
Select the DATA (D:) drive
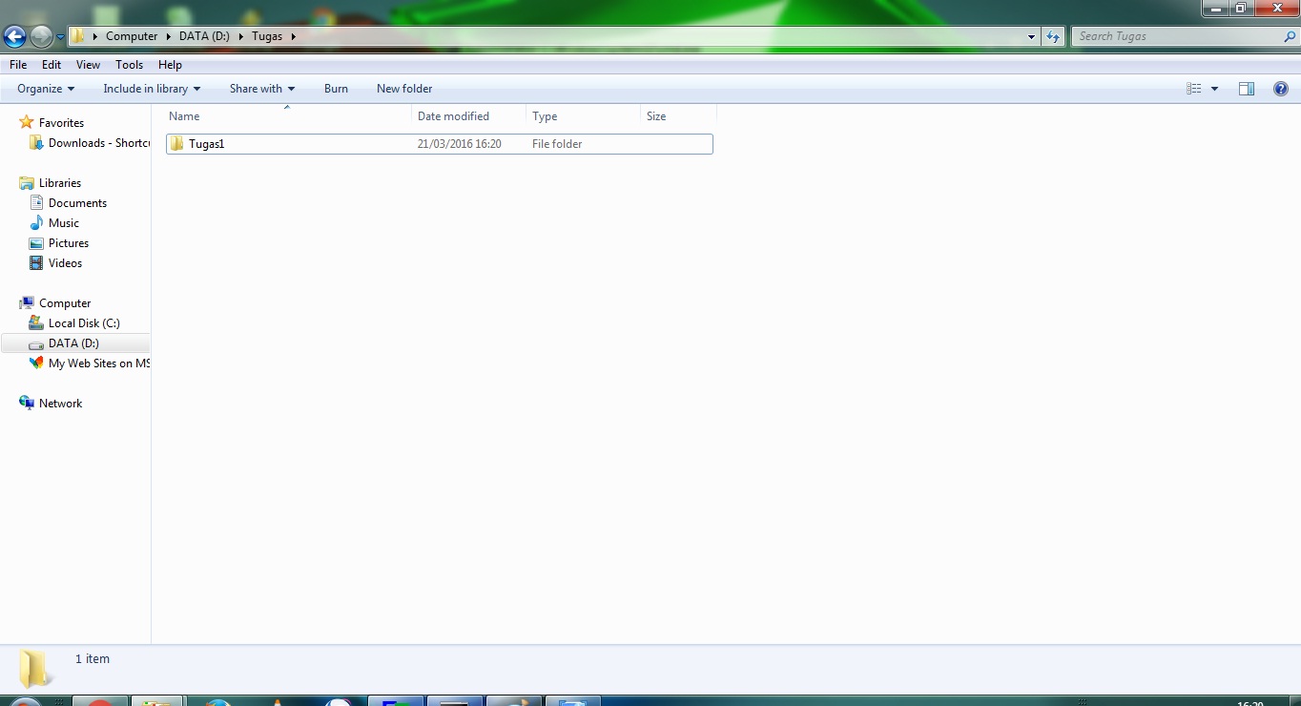tap(74, 343)
